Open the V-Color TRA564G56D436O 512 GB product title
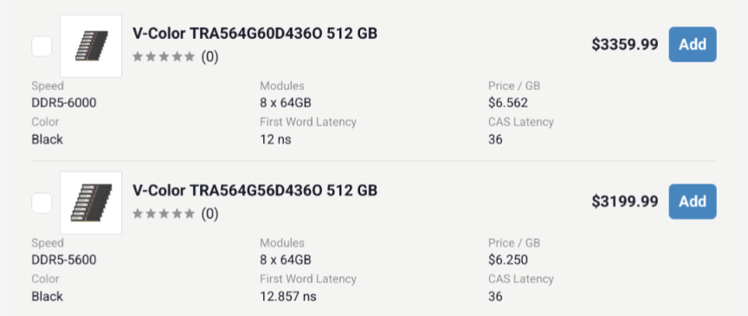The width and height of the screenshot is (748, 316). (x=255, y=190)
